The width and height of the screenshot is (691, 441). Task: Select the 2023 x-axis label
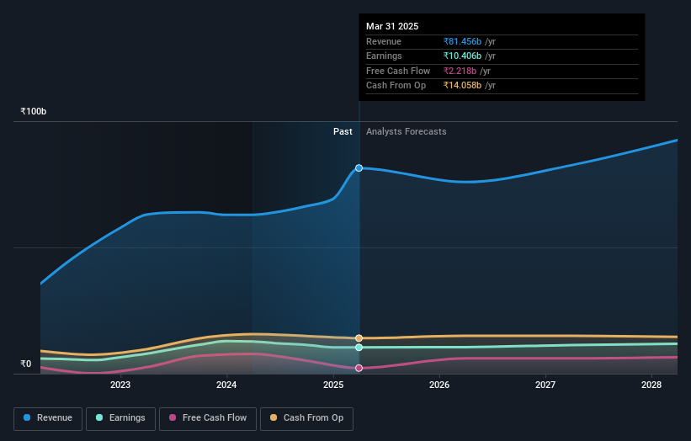[120, 385]
